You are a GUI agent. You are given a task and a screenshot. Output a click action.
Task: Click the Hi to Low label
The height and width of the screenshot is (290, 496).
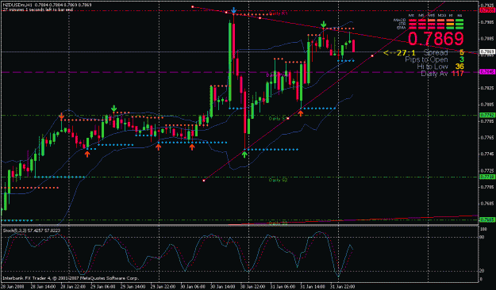(432, 67)
